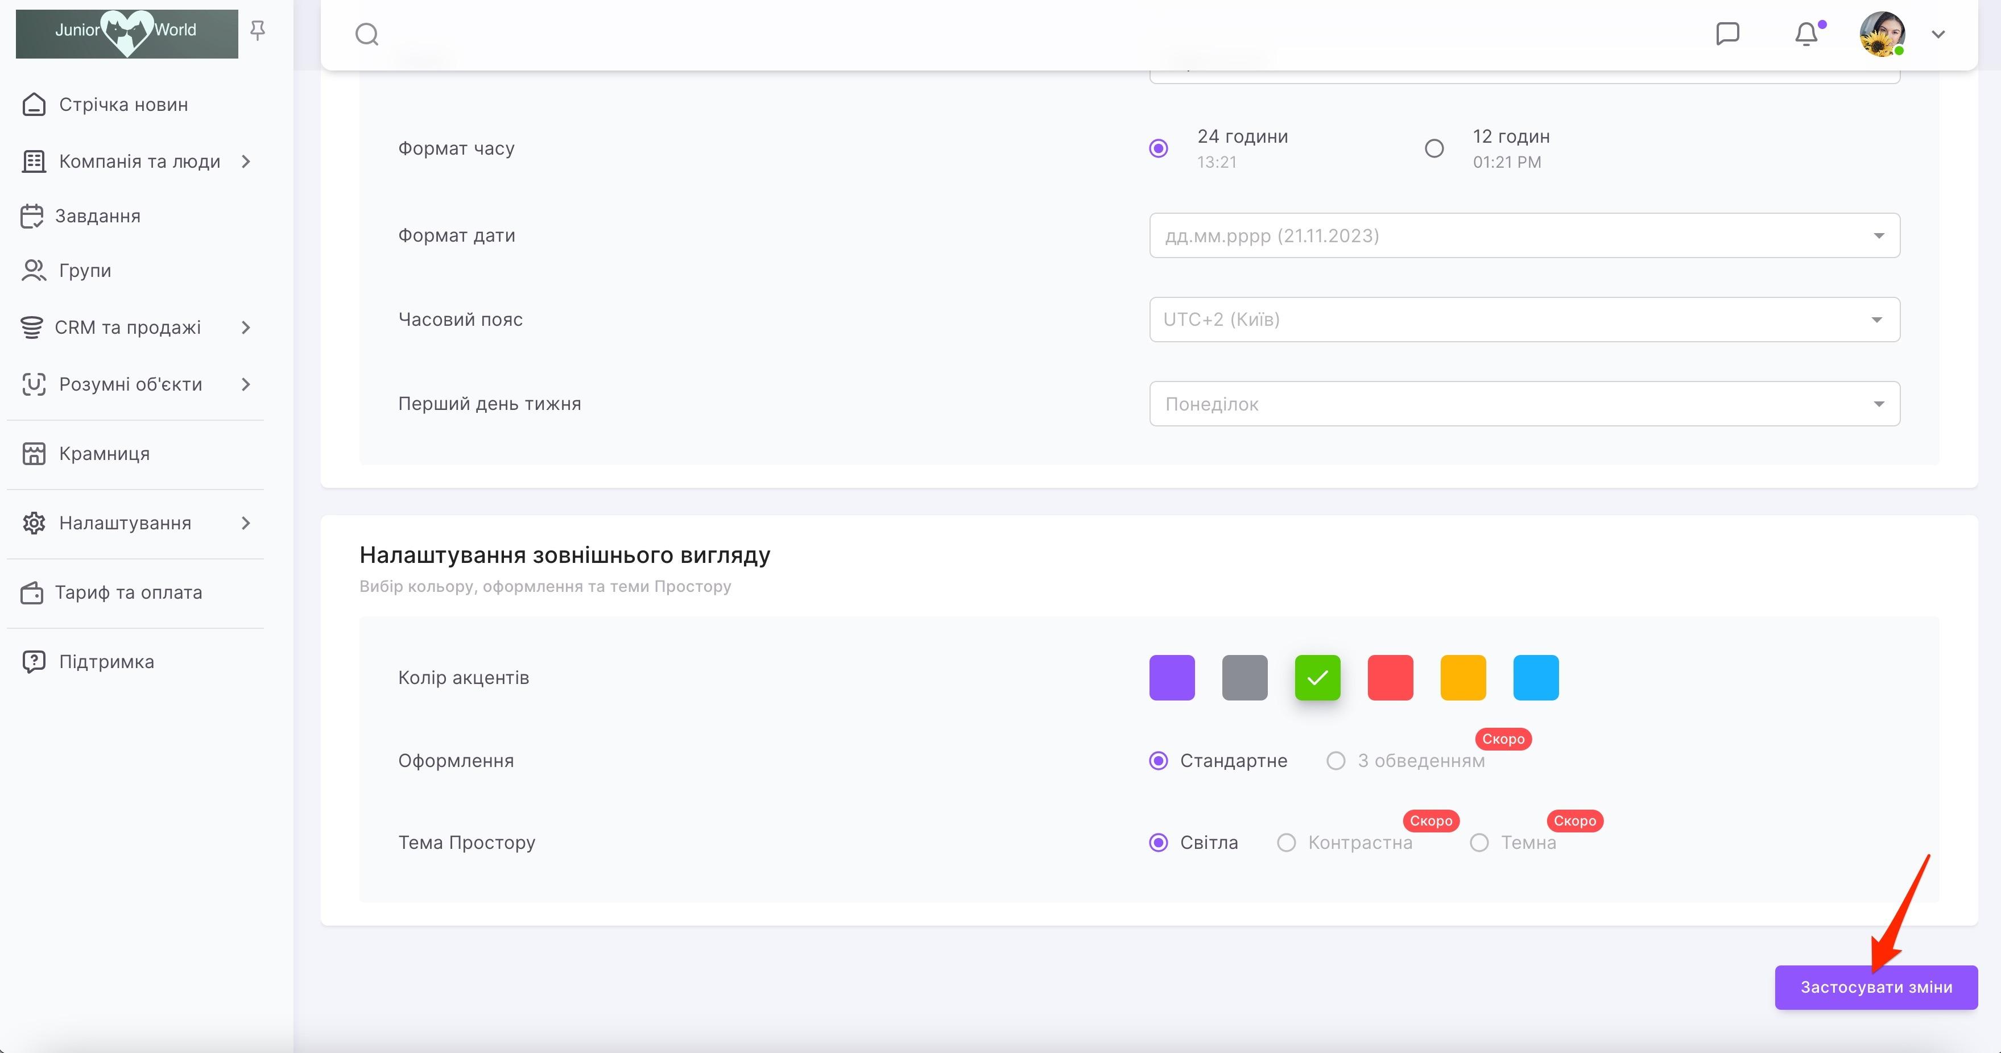
Task: Open Стрічка новин in the sidebar
Action: (x=123, y=105)
